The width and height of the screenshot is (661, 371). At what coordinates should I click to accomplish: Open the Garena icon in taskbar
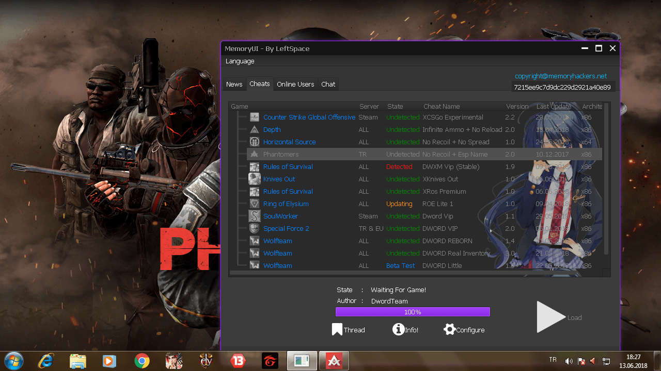coord(270,361)
